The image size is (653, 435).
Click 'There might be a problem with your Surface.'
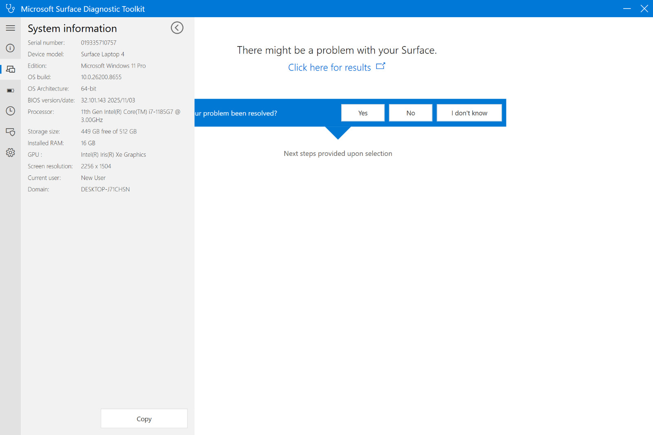(x=337, y=50)
